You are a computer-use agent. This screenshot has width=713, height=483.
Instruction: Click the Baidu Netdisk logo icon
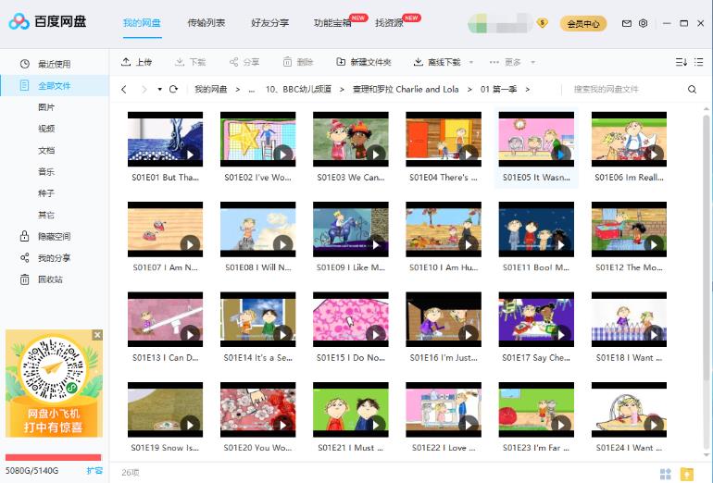point(19,21)
